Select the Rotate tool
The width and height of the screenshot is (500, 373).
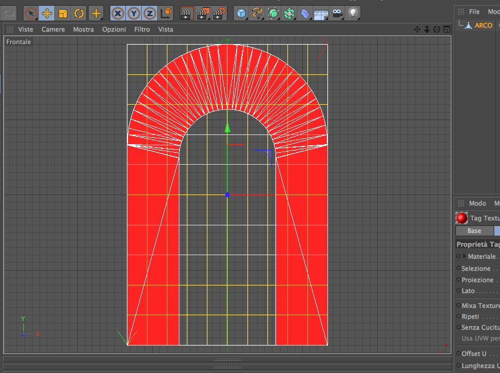79,13
